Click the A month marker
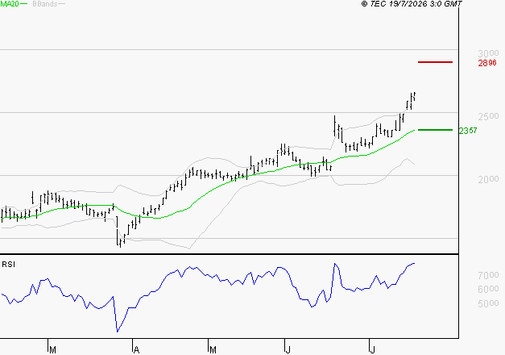 (137, 350)
